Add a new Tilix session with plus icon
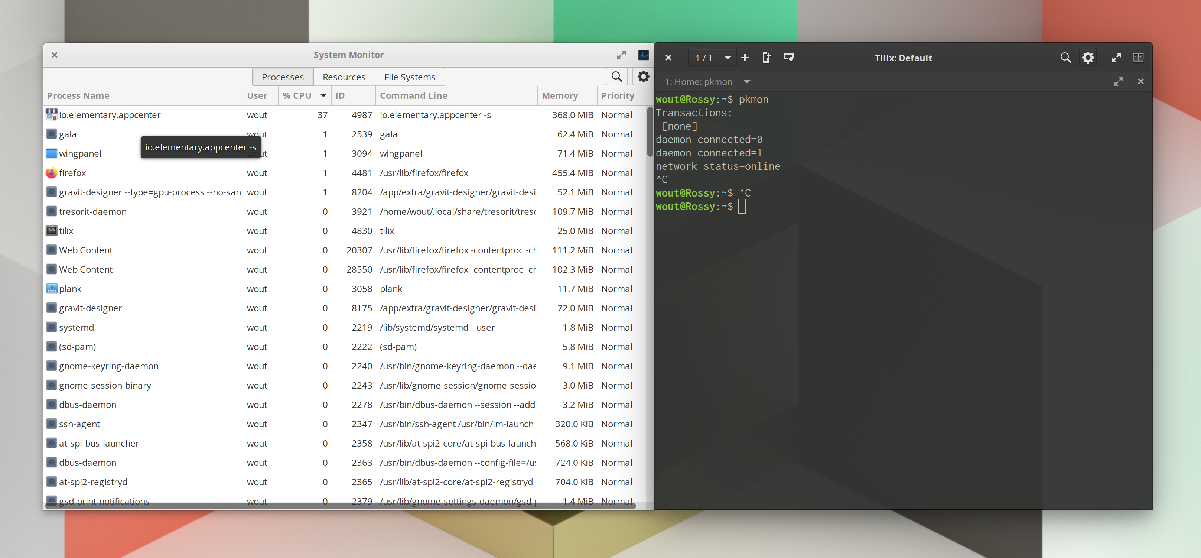Viewport: 1201px width, 558px height. click(x=745, y=57)
